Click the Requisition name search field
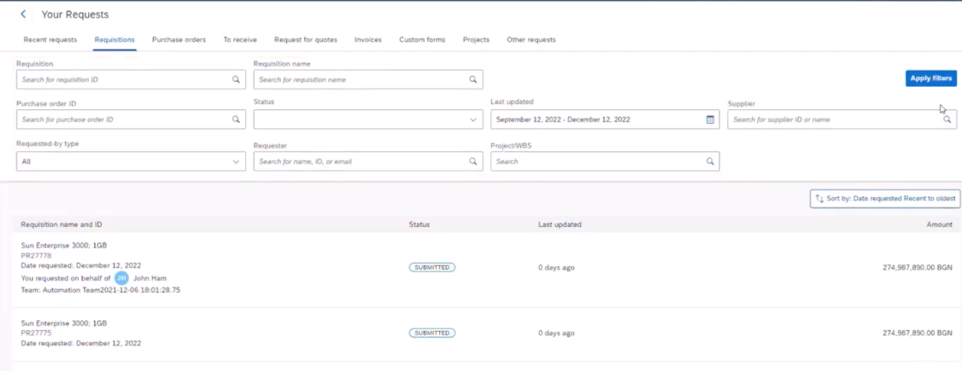 coord(368,79)
